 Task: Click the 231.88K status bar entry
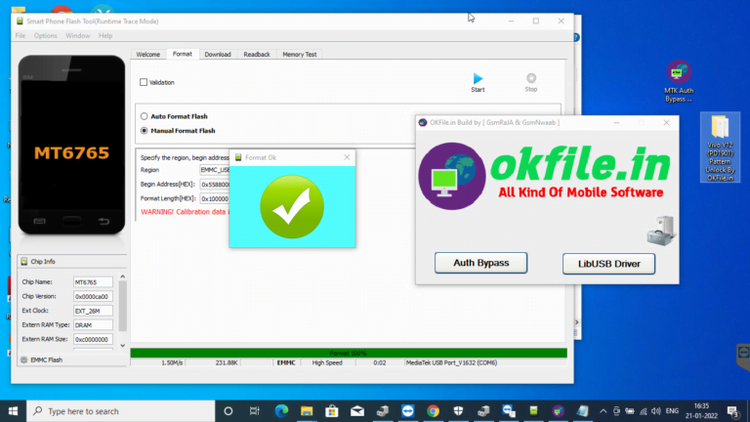(227, 363)
